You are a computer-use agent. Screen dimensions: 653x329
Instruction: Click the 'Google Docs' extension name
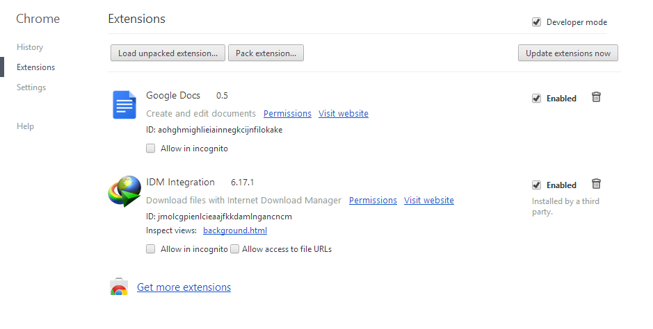click(x=173, y=96)
